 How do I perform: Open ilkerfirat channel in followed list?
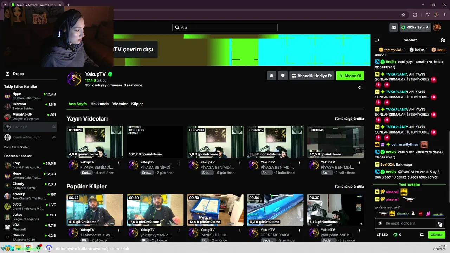30,106
